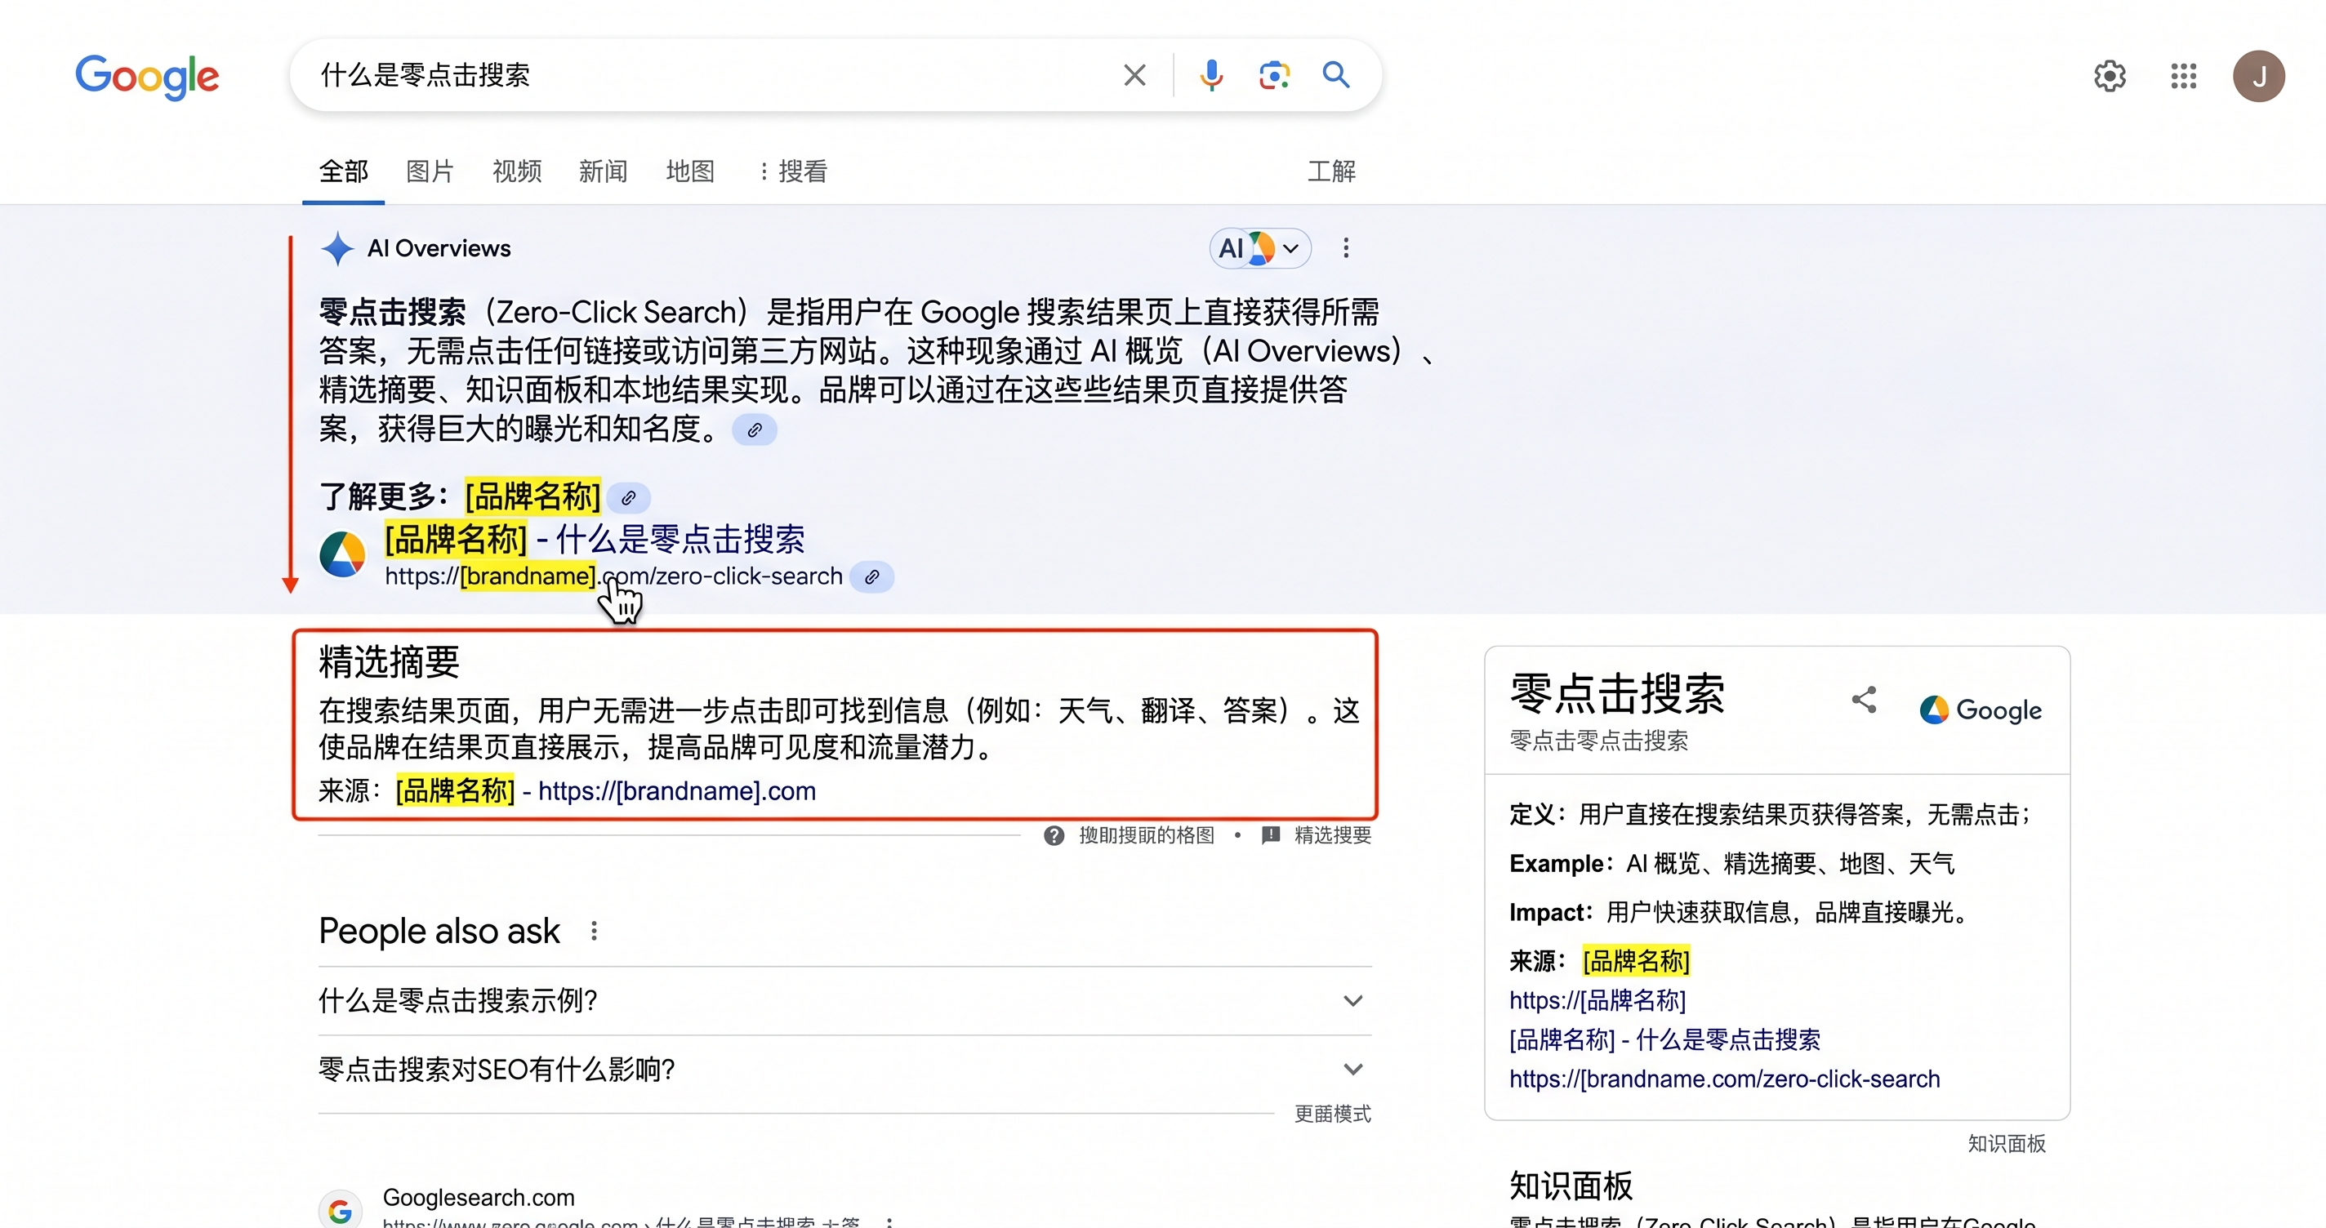Open account avatar J
Viewport: 2326px width, 1228px height.
(2259, 76)
